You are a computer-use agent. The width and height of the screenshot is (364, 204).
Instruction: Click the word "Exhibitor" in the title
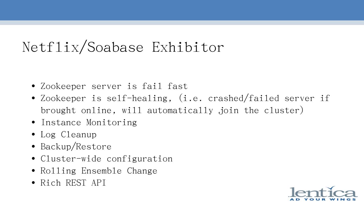[x=188, y=47]
